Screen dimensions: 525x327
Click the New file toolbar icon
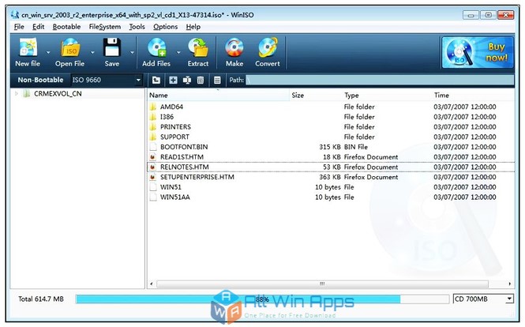point(28,47)
